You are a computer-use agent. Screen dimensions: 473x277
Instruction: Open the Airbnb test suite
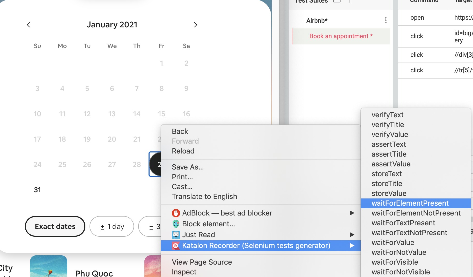click(x=317, y=20)
